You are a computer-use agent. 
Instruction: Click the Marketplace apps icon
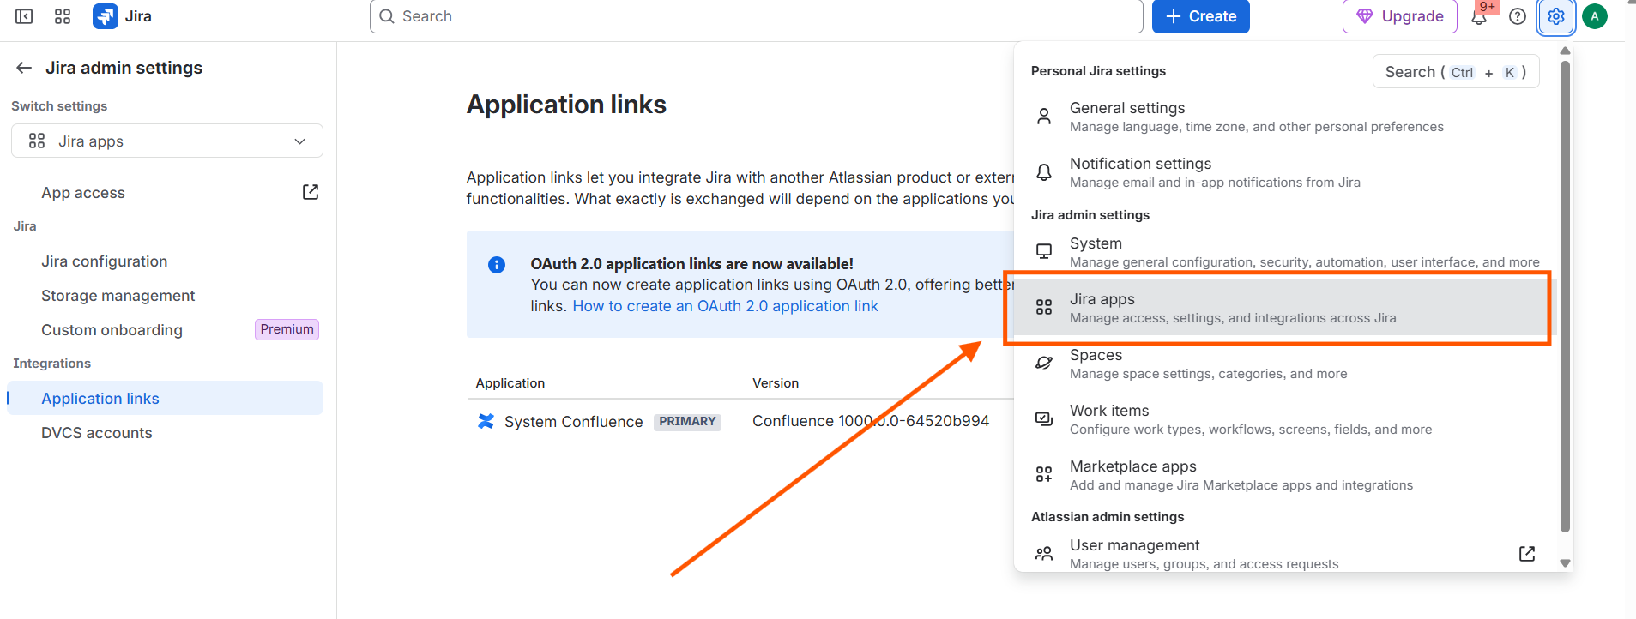point(1044,474)
